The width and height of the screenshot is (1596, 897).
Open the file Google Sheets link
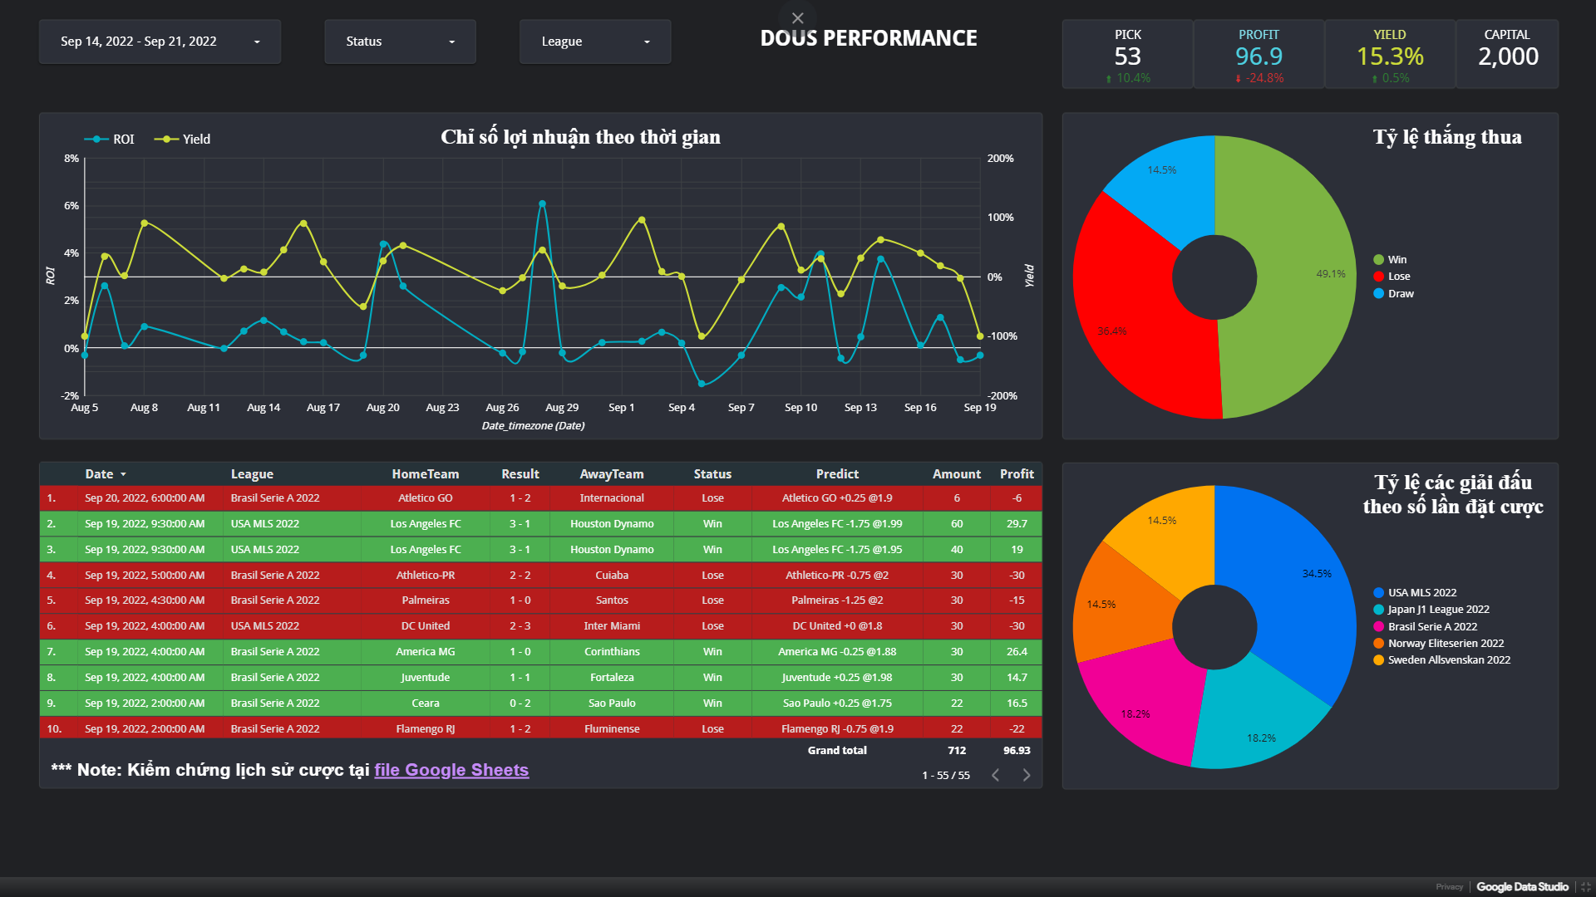tap(451, 770)
